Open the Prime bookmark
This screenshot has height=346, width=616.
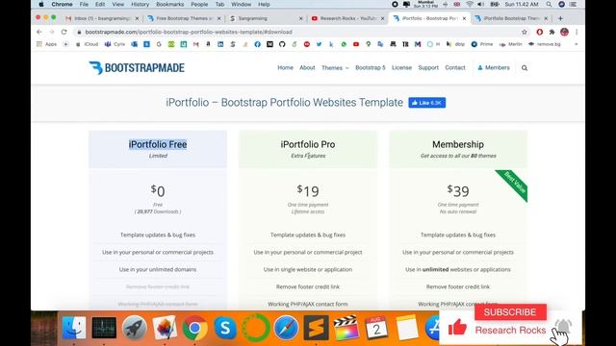coord(482,44)
